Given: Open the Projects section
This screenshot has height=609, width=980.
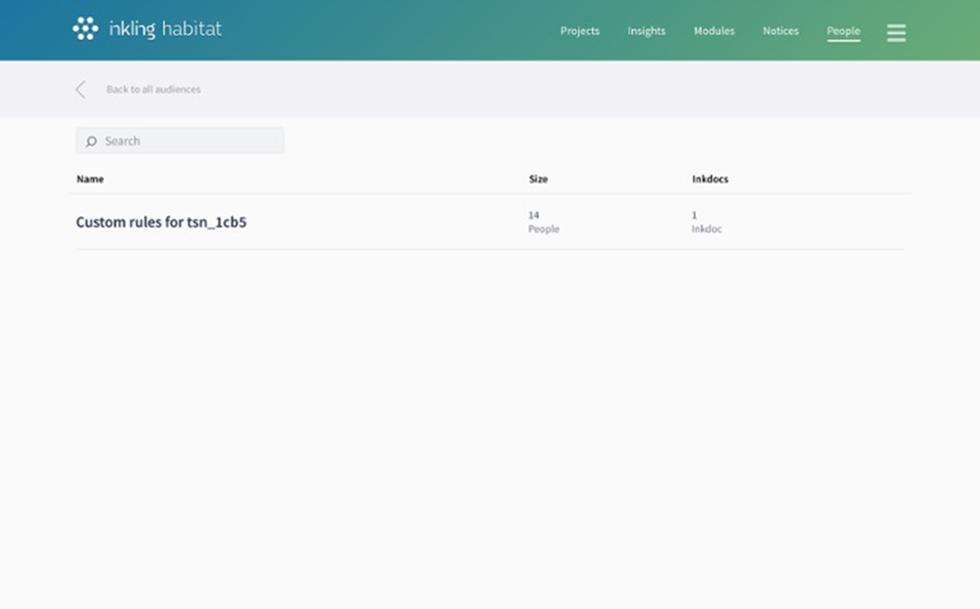Looking at the screenshot, I should tap(579, 31).
